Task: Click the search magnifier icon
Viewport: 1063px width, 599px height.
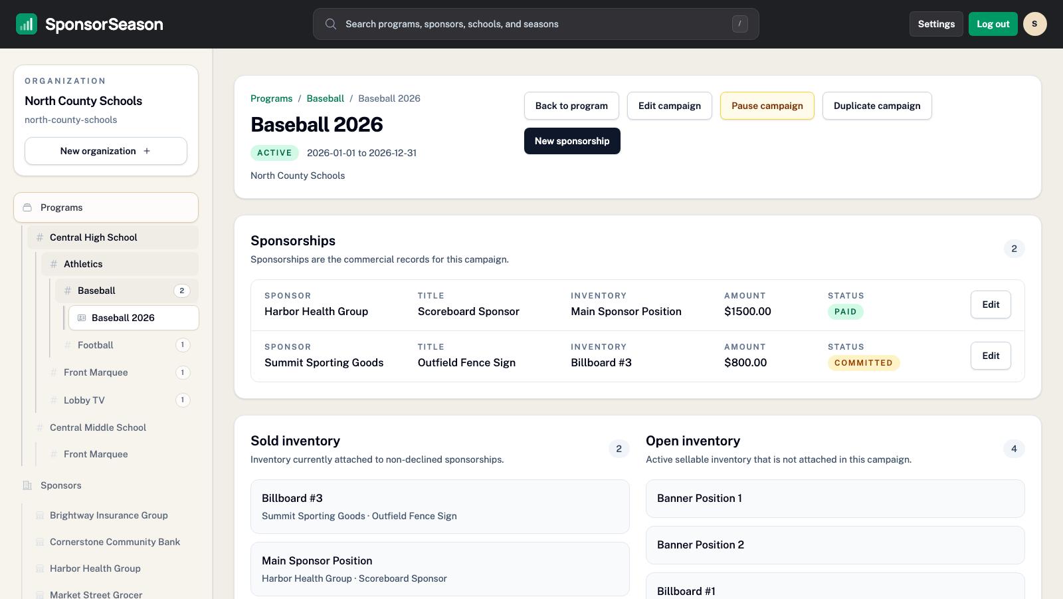Action: click(331, 24)
